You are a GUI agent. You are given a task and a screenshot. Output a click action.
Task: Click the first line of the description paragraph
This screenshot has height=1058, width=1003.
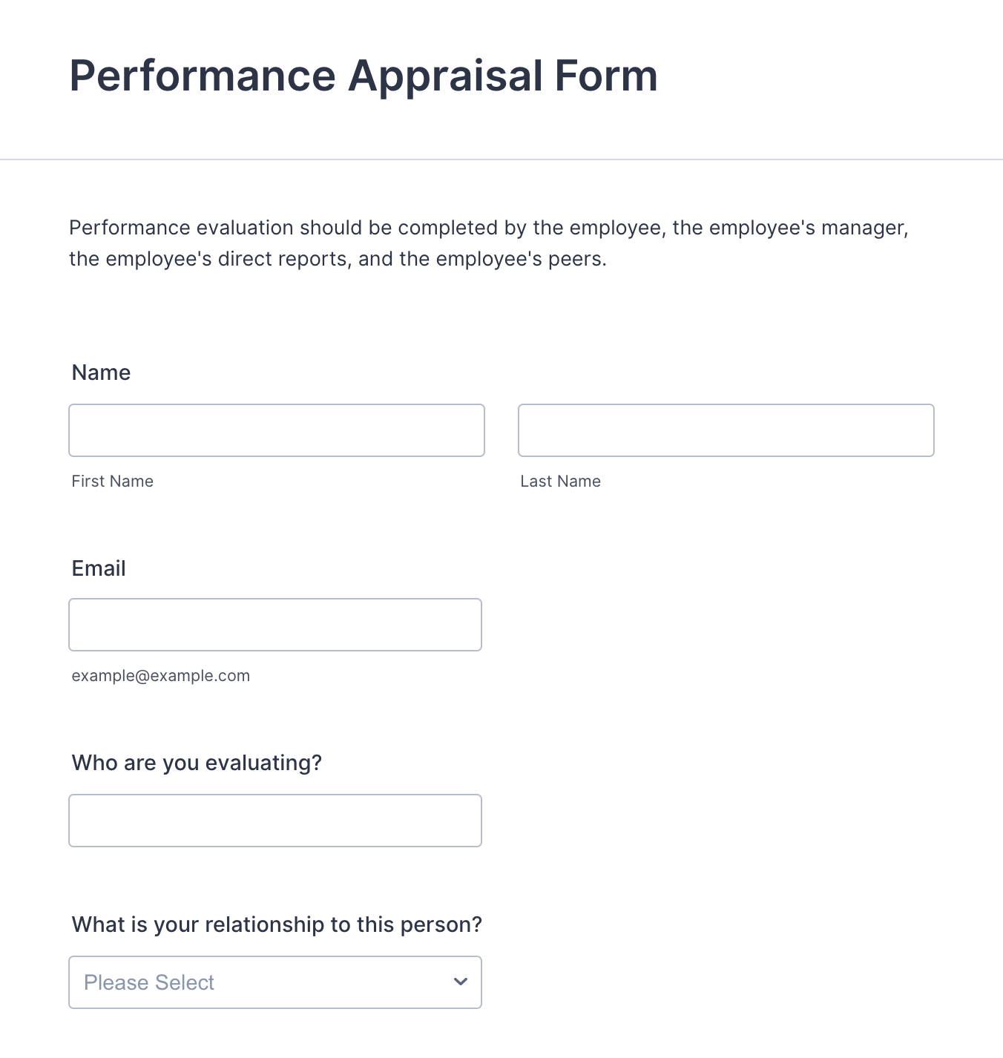488,228
